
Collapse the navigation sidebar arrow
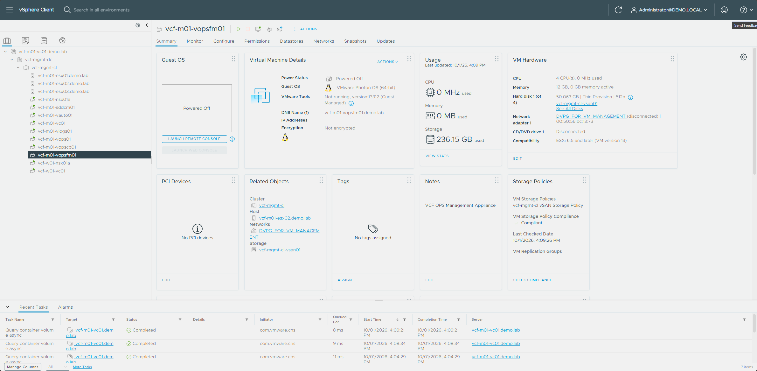147,25
